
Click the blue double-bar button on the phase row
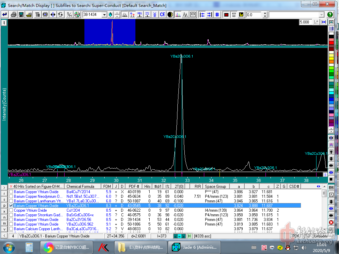[325, 175]
